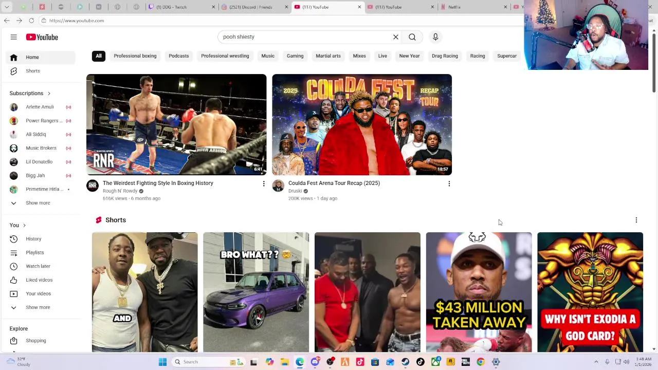Open Ali Siddiq subscription
The image size is (658, 370).
40,135
